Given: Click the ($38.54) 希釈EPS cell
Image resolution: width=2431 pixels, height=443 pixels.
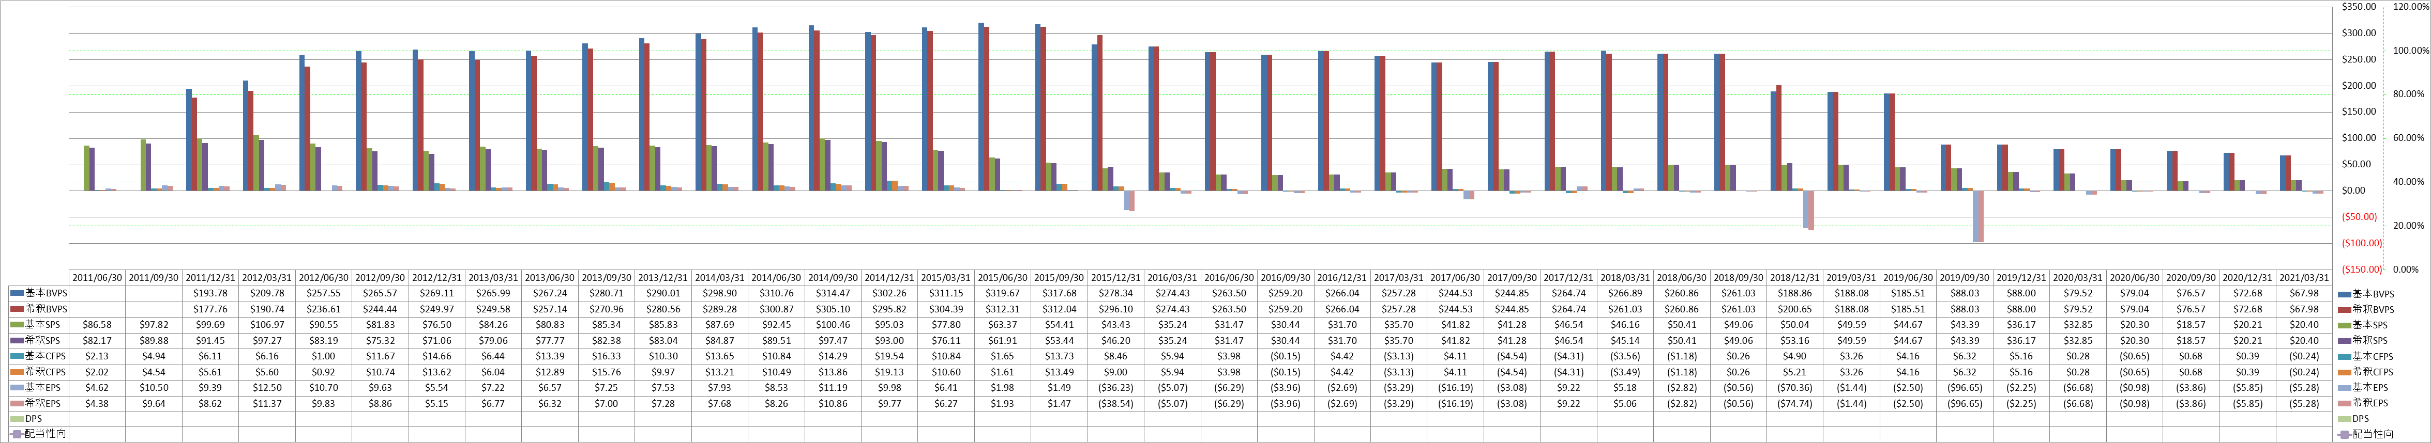Looking at the screenshot, I should point(1116,403).
